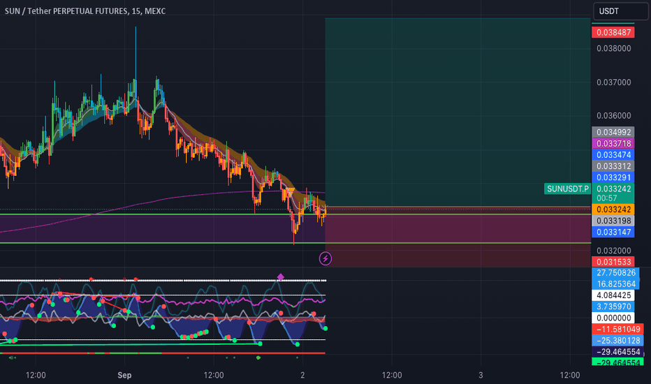The image size is (651, 384).
Task: Click the 0.038000 axis price
Action: [x=614, y=49]
